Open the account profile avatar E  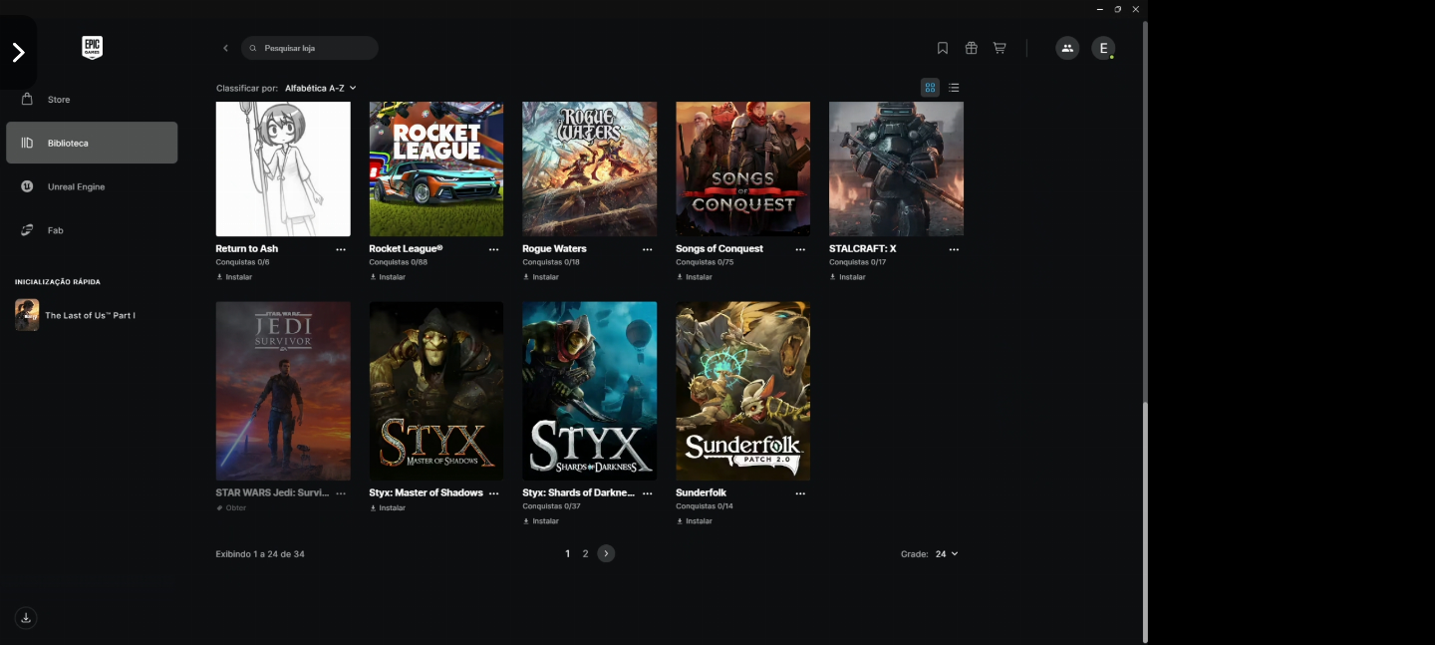coord(1103,48)
